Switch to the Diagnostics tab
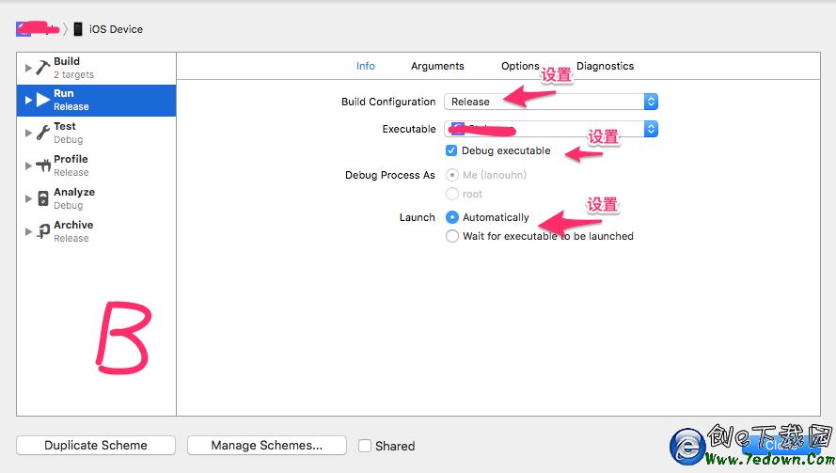 (605, 66)
